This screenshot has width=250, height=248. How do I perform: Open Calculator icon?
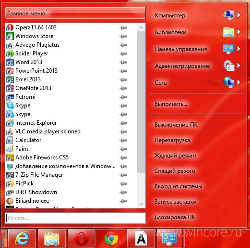coord(10,140)
